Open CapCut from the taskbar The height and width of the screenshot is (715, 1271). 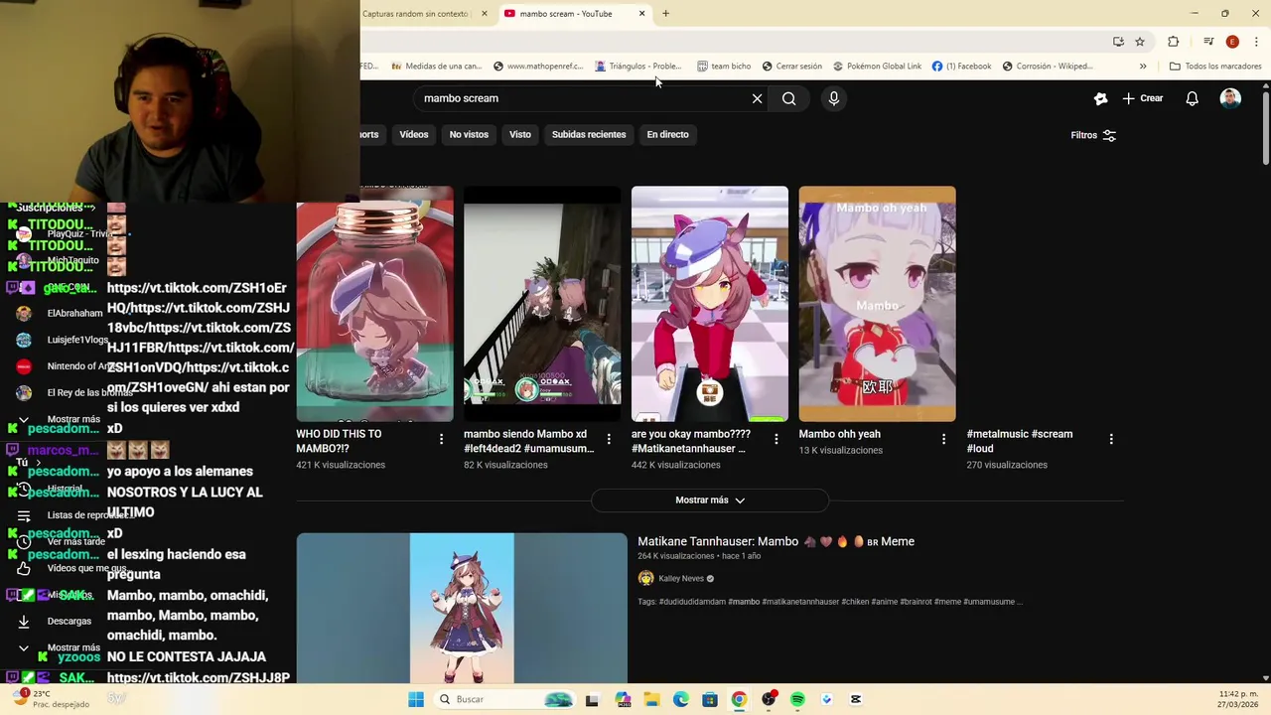(x=856, y=699)
